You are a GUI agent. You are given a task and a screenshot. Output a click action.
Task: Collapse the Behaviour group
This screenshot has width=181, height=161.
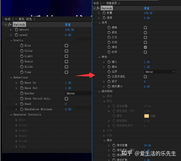click(x=11, y=78)
